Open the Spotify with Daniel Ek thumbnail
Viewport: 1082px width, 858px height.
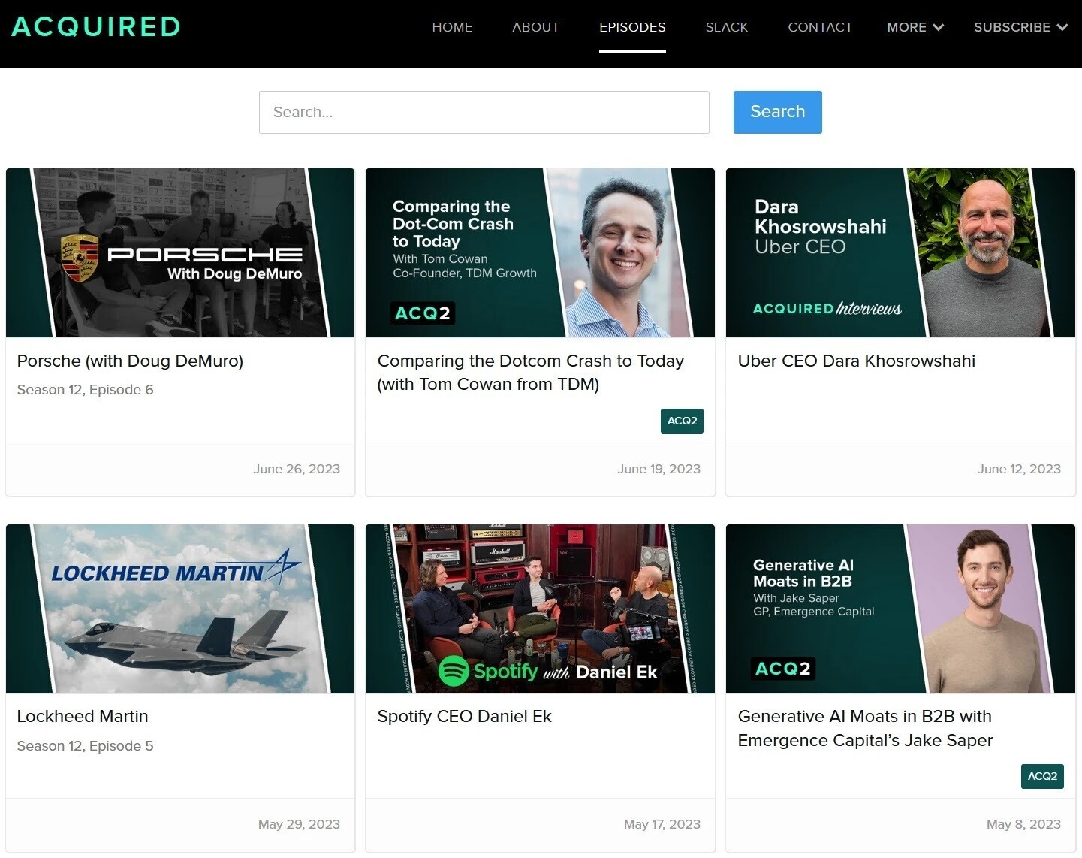(540, 609)
